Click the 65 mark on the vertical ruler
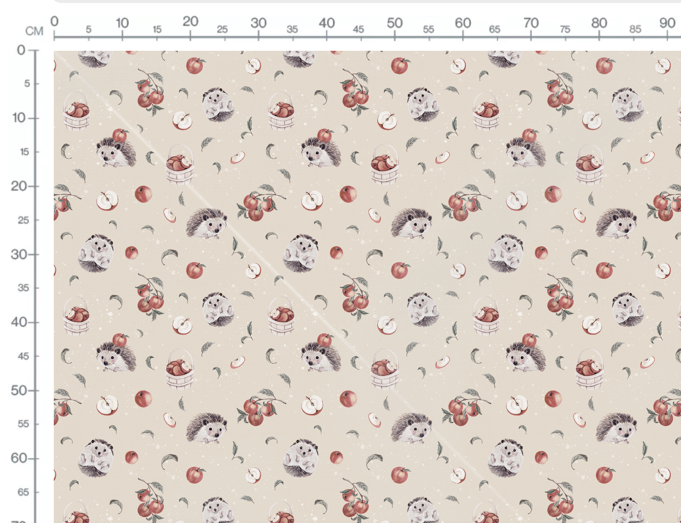 (x=23, y=492)
